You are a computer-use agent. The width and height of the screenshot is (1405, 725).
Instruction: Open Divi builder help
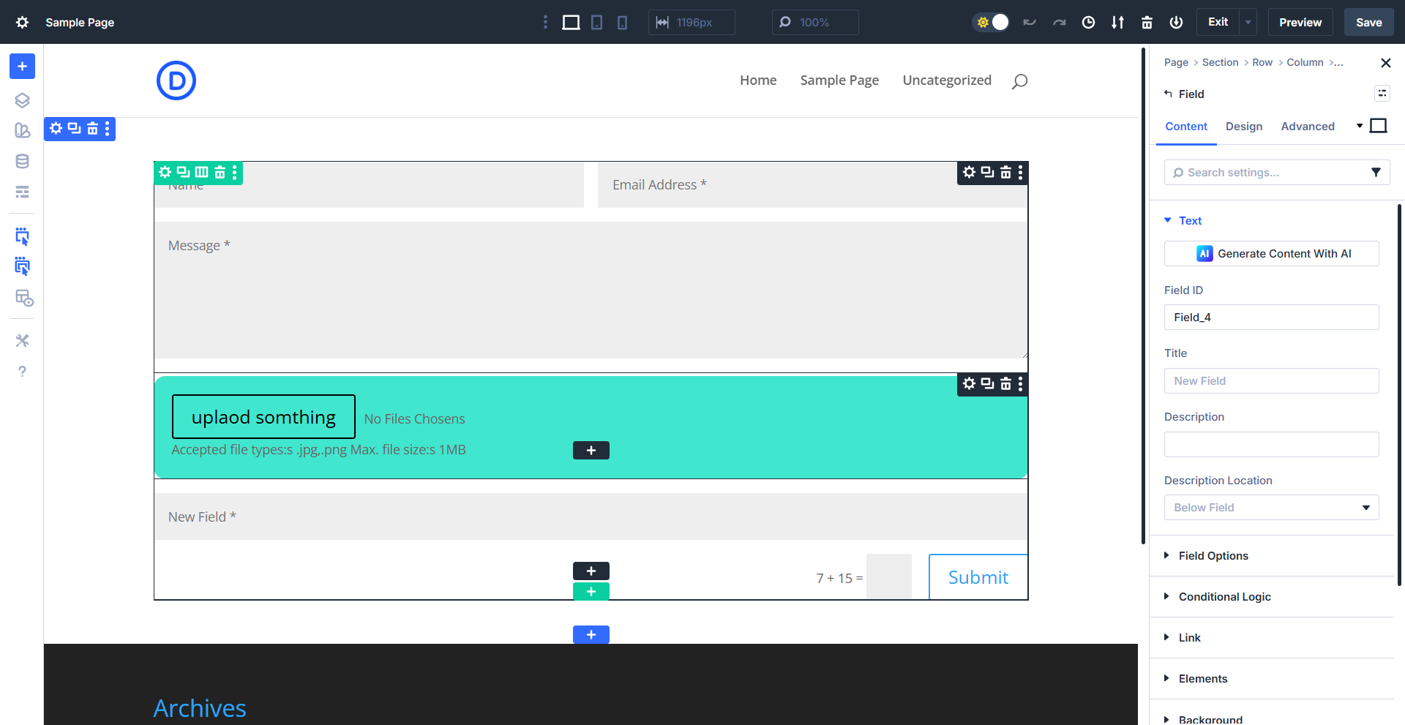pyautogui.click(x=22, y=371)
